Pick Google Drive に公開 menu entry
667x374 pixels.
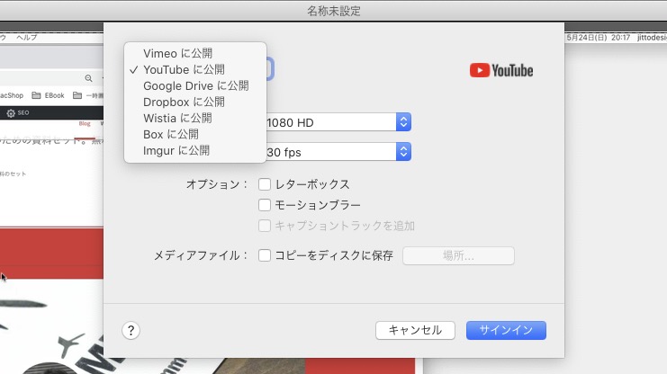(194, 85)
